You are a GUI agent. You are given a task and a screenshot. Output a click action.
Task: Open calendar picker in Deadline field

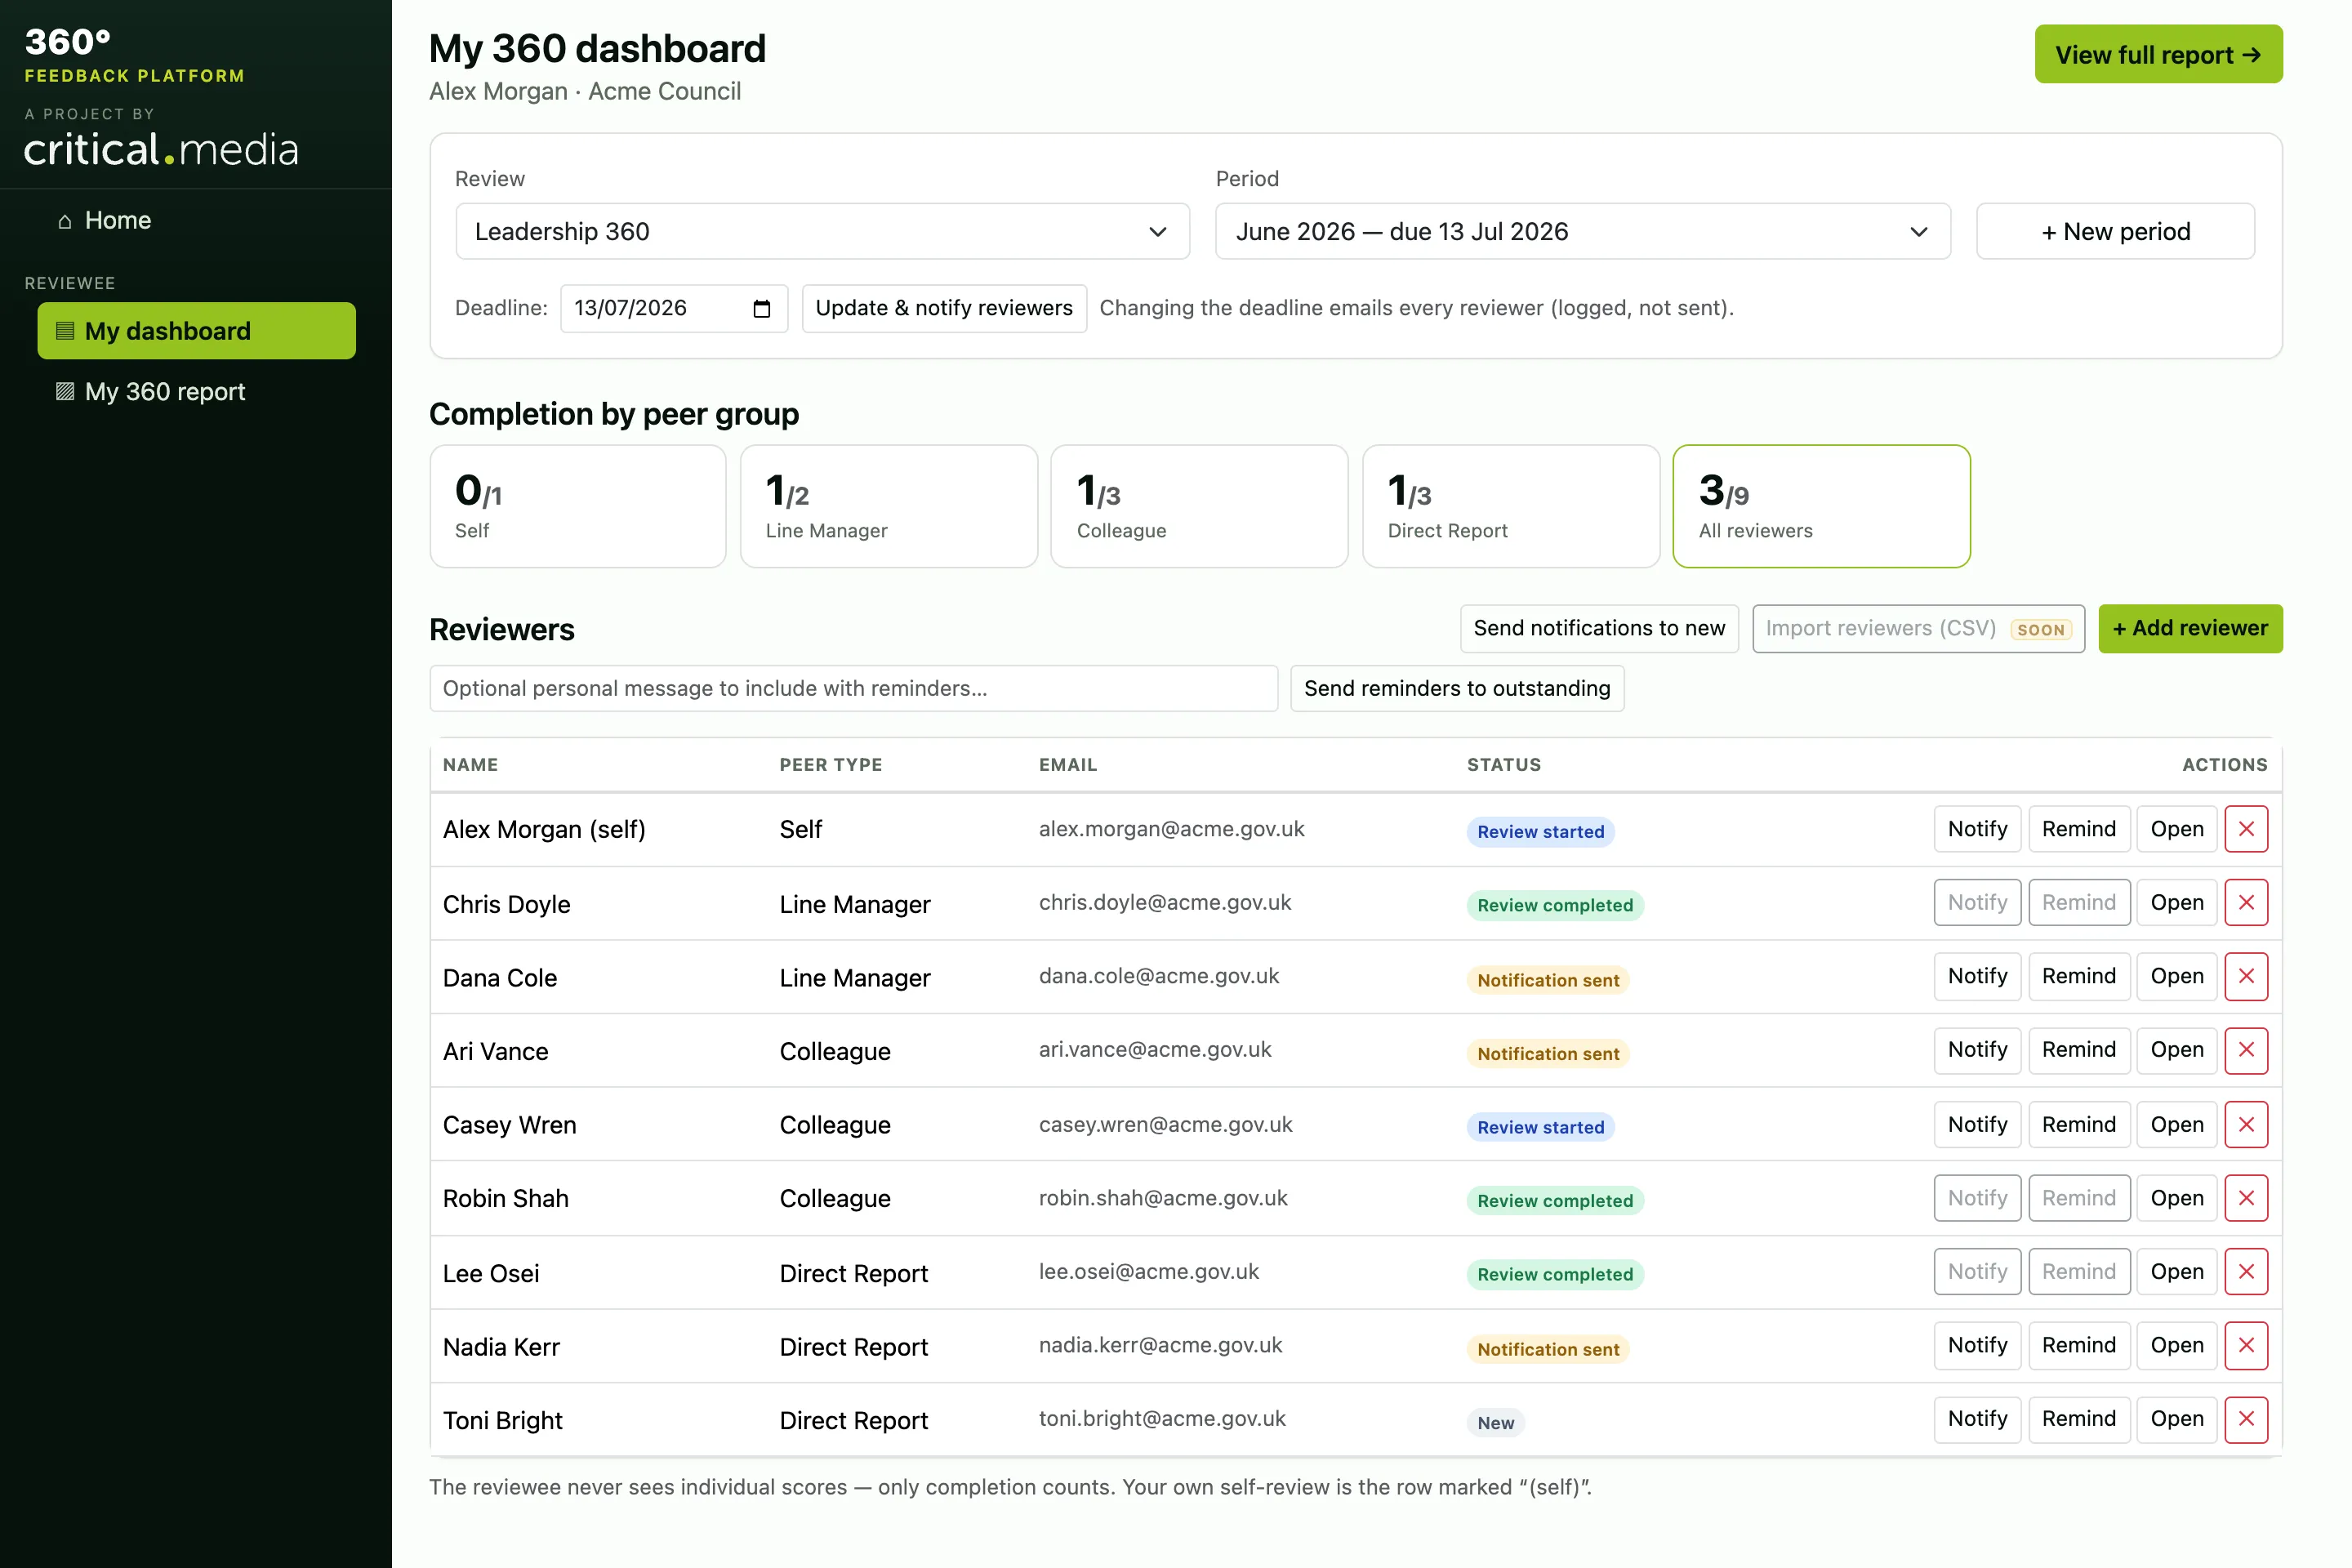[761, 309]
